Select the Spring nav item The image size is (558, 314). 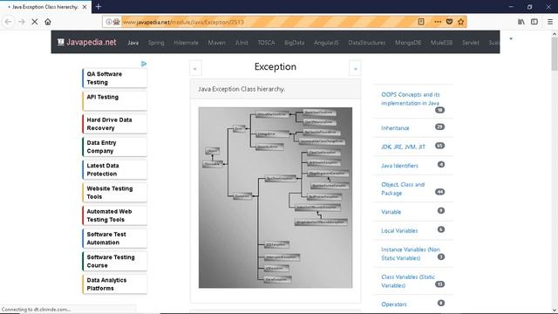click(x=156, y=43)
